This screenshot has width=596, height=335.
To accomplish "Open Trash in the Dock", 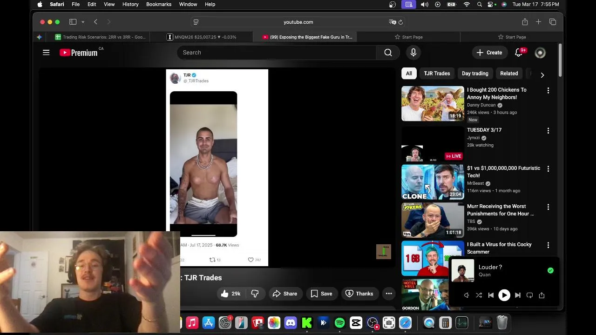I will [x=502, y=322].
